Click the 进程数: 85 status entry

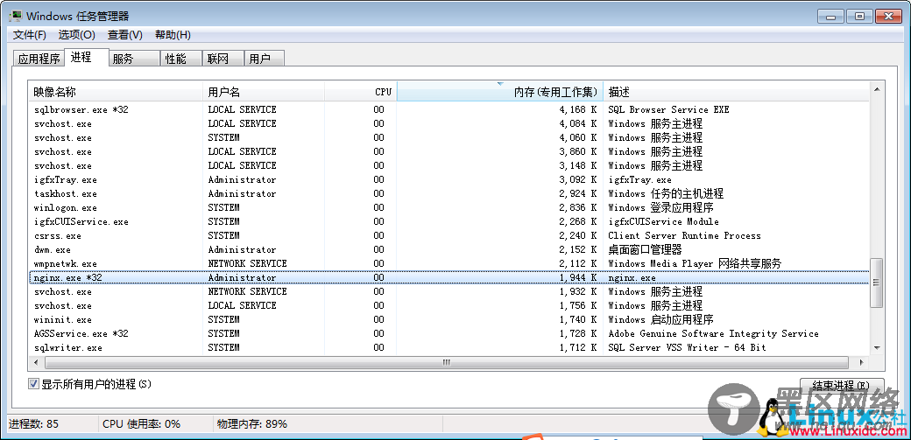click(33, 423)
